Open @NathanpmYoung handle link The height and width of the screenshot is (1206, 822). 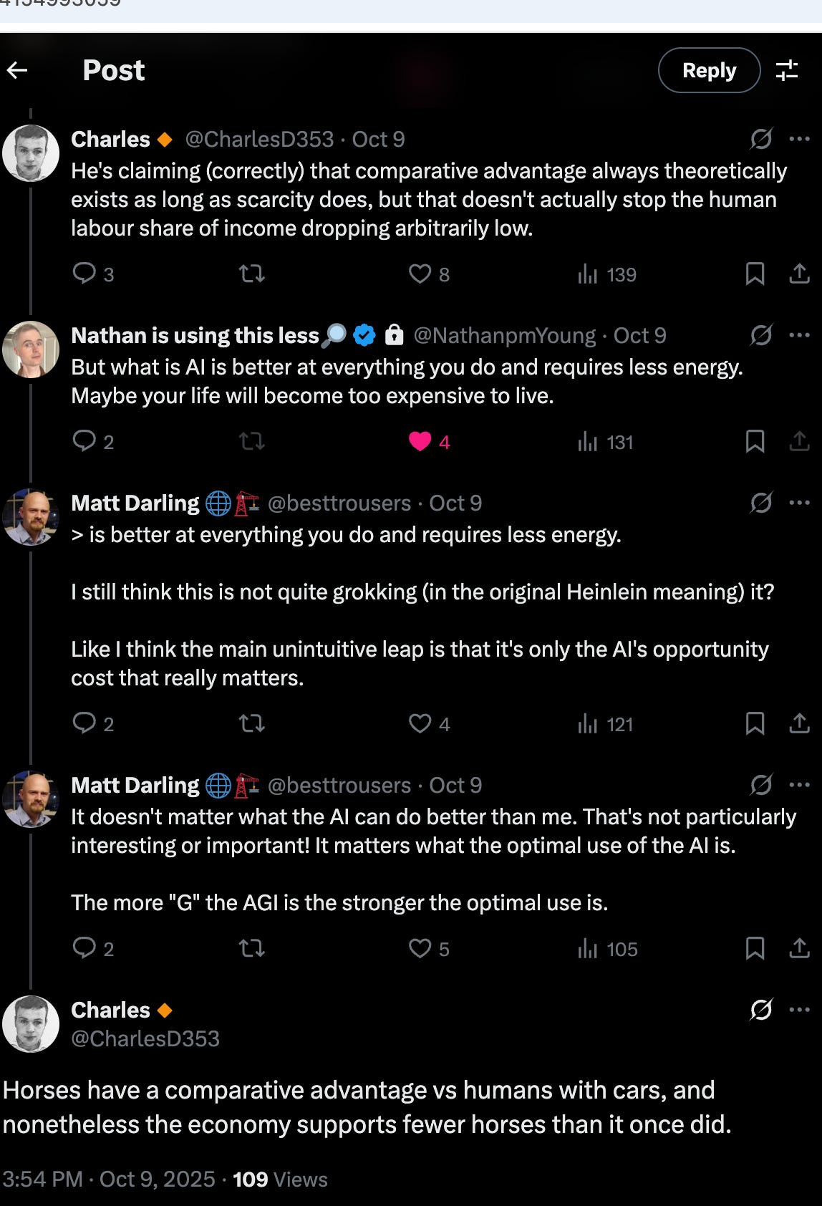click(x=504, y=336)
